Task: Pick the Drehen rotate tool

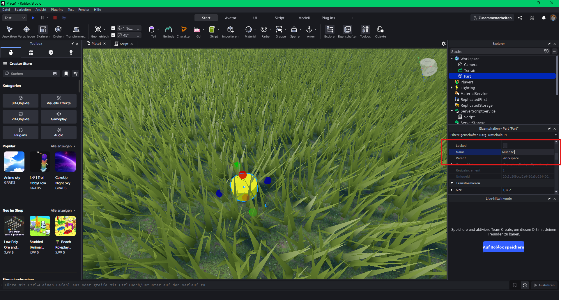Action: (58, 32)
